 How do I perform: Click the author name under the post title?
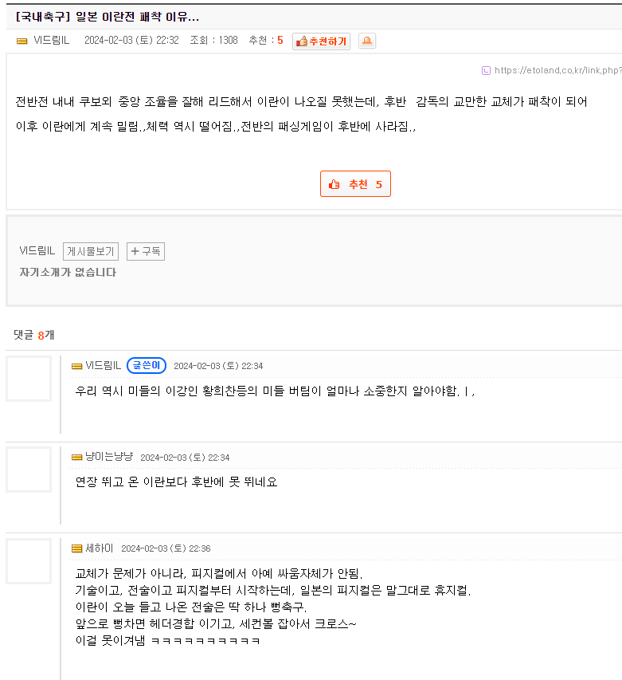click(x=53, y=41)
